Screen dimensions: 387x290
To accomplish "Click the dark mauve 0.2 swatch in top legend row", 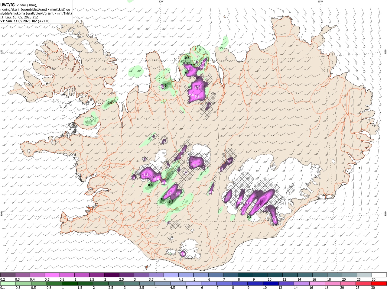I will 8,275.
